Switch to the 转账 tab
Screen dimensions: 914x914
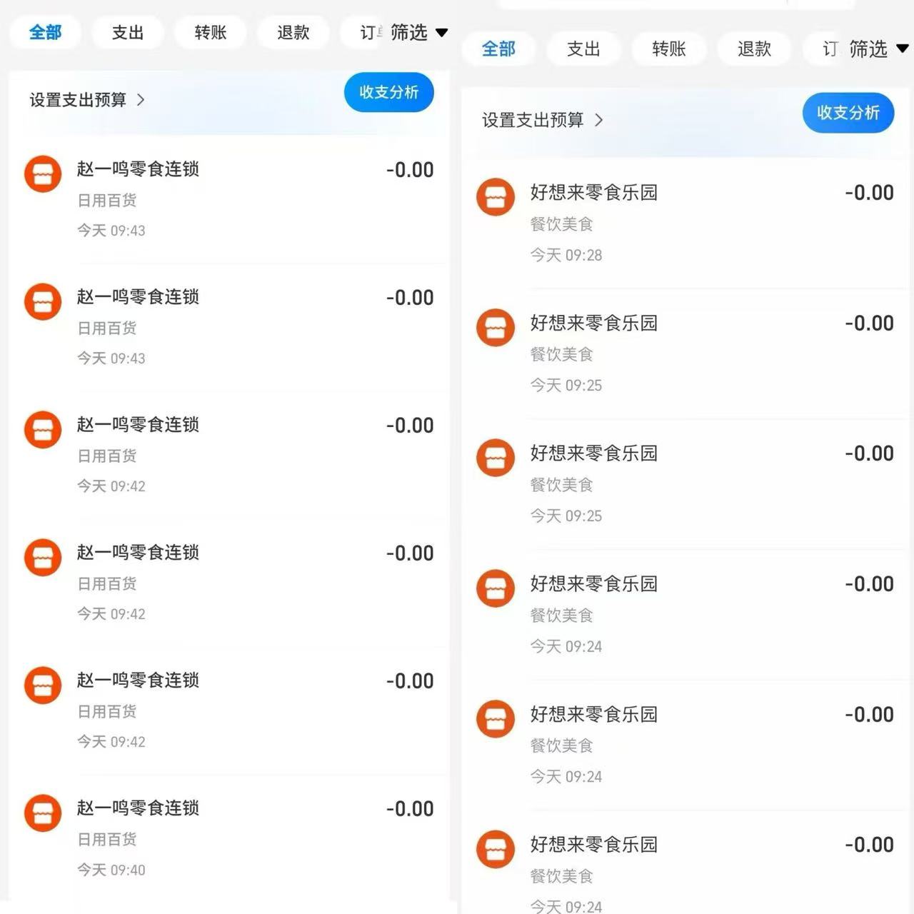pyautogui.click(x=210, y=33)
